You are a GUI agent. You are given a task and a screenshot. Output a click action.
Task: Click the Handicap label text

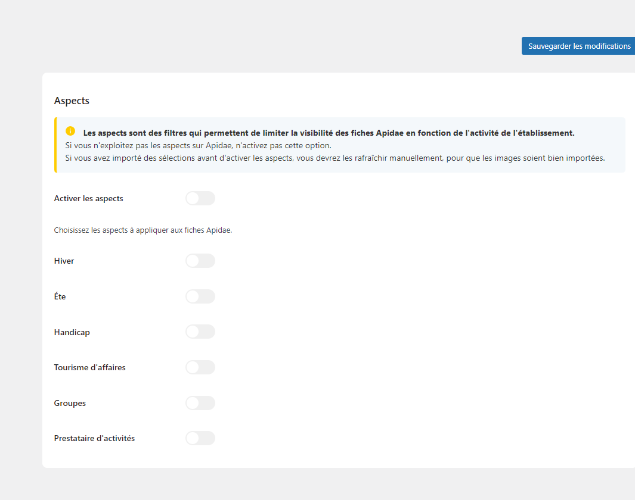coord(72,332)
